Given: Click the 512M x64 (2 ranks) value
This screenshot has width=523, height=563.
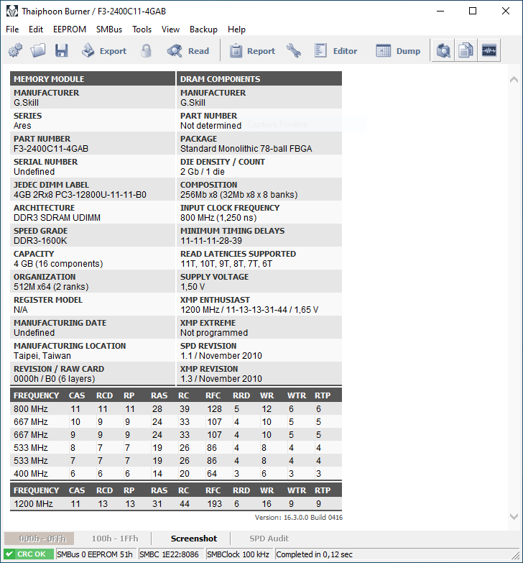Looking at the screenshot, I should (x=51, y=286).
